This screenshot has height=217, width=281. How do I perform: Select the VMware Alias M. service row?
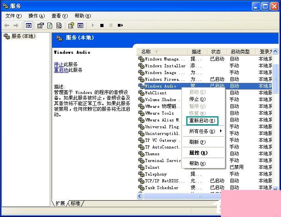click(x=204, y=120)
